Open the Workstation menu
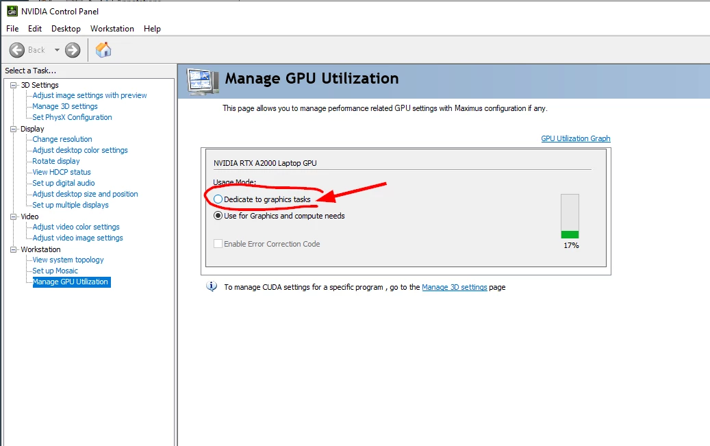 pos(112,29)
